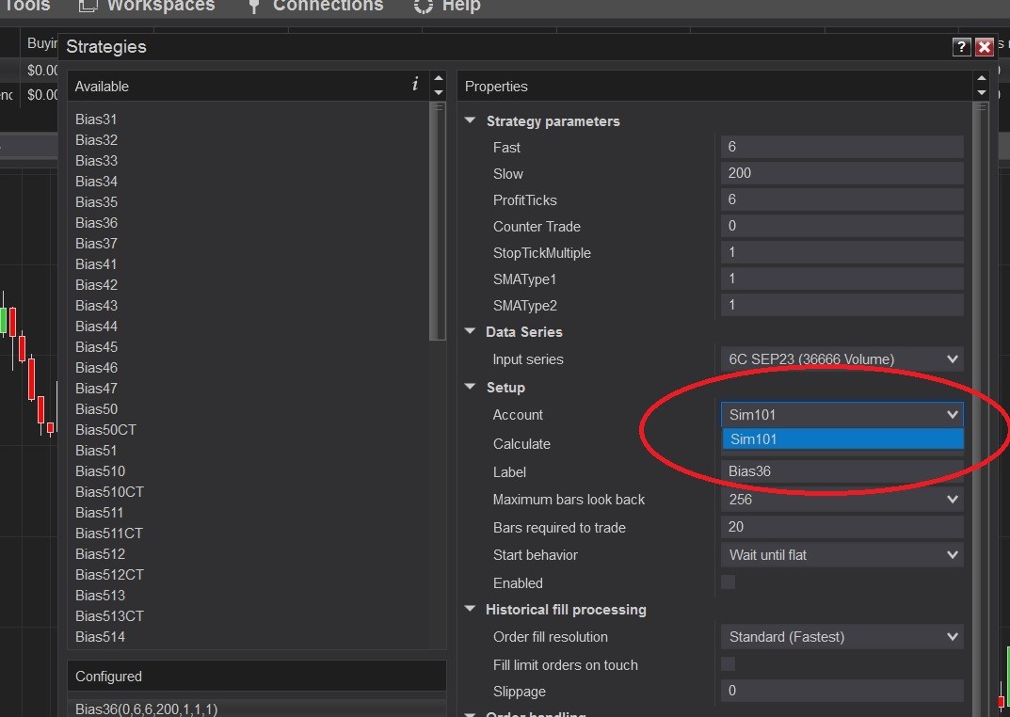Screen dimensions: 1010x717
Task: Click the info icon in Available header
Action: [415, 85]
